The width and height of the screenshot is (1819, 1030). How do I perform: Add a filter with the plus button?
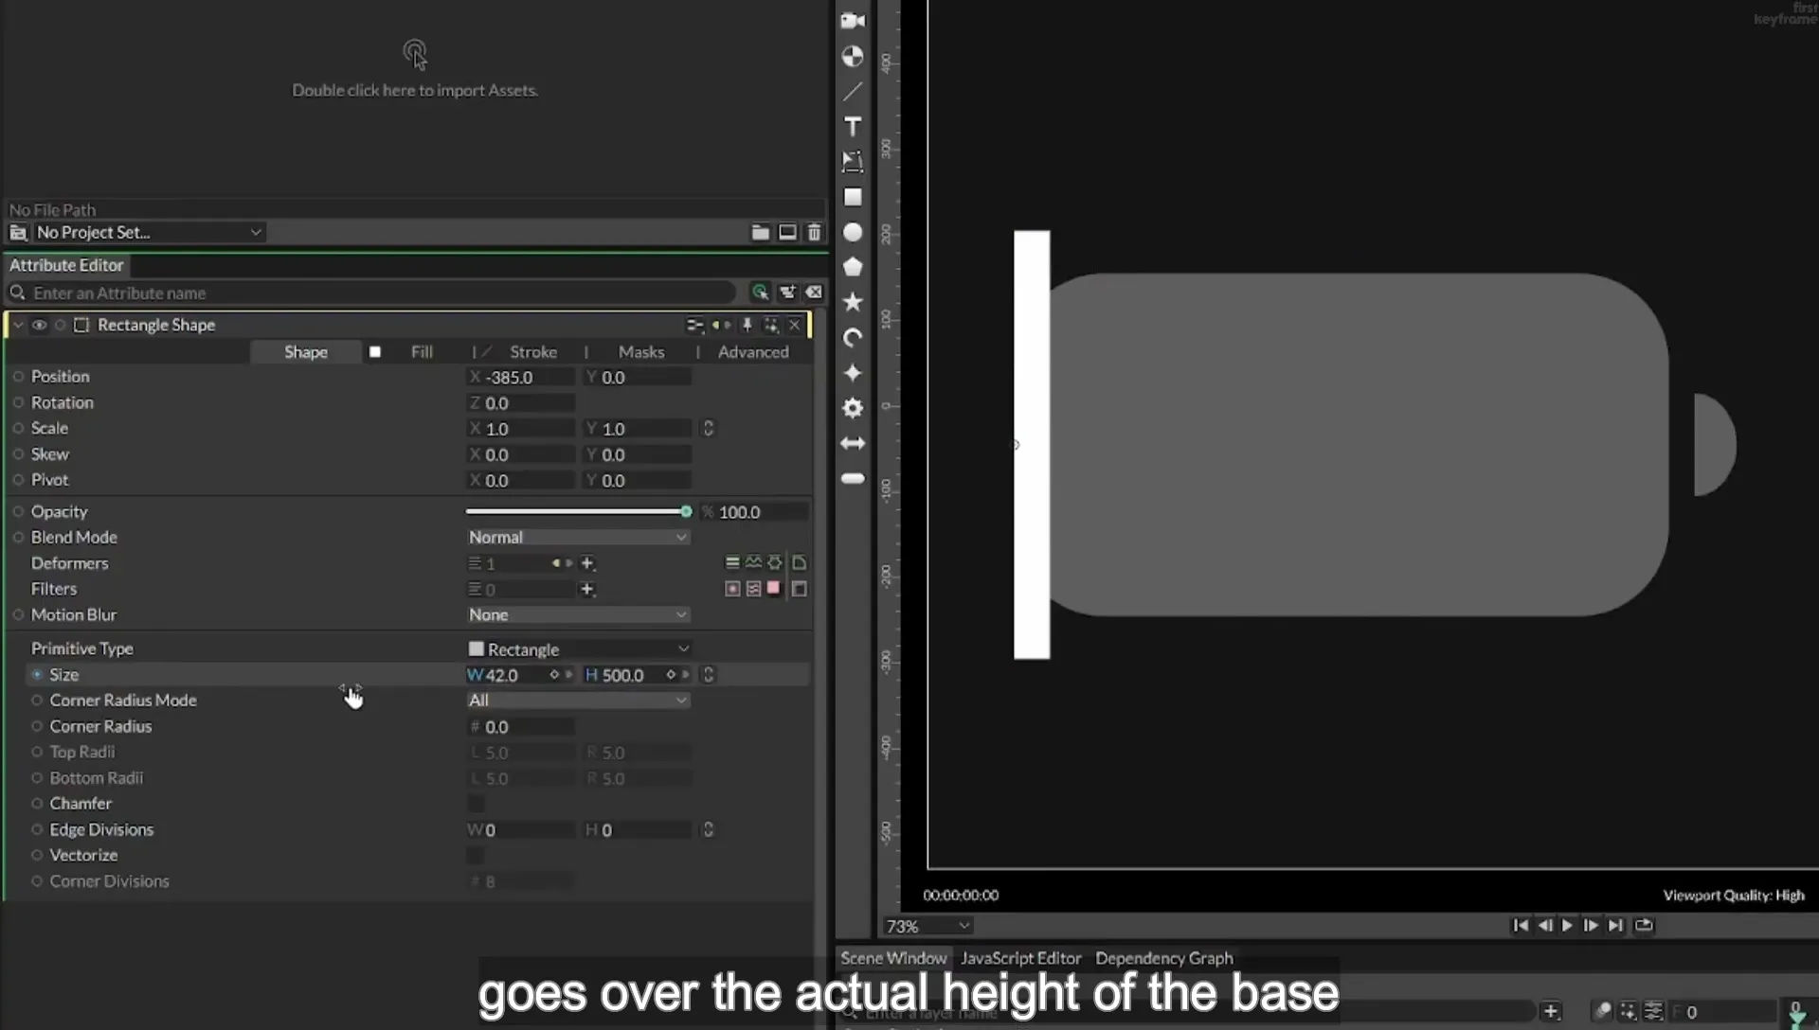click(587, 589)
